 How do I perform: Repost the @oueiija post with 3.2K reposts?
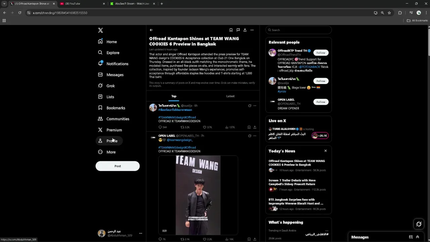(x=185, y=127)
